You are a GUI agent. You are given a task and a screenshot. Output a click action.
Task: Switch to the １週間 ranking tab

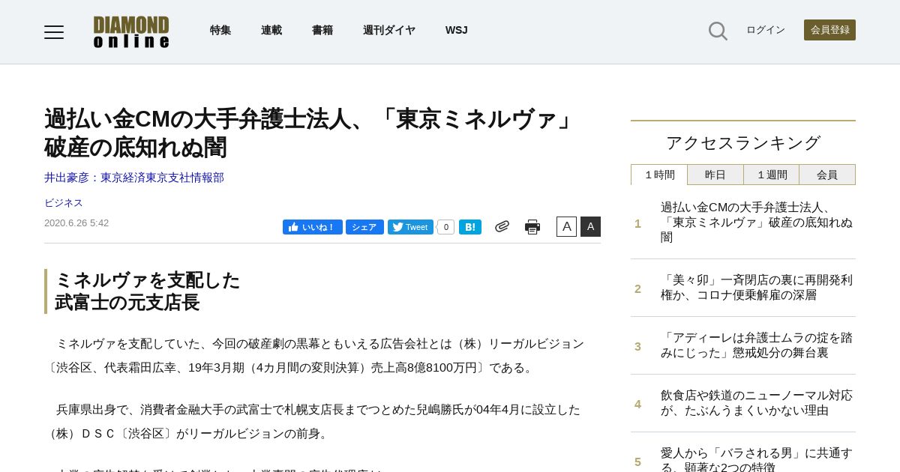pyautogui.click(x=772, y=175)
